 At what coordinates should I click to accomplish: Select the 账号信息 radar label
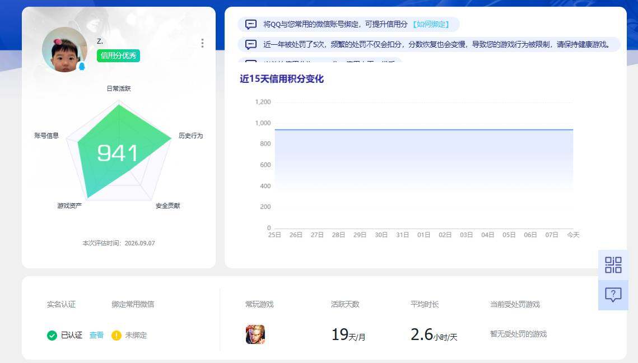click(46, 136)
